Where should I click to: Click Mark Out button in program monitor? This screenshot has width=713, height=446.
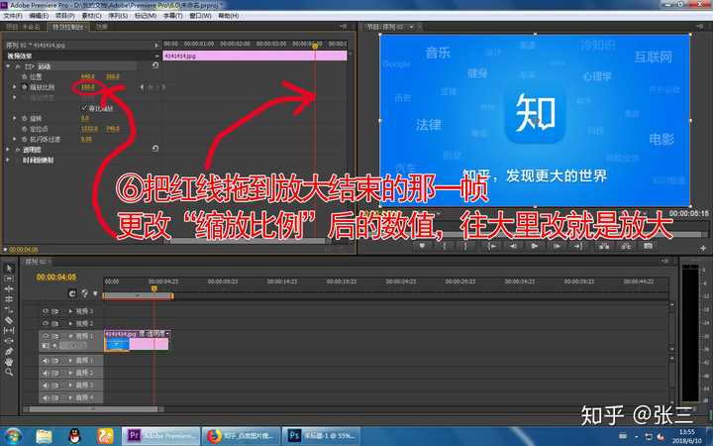(x=465, y=246)
